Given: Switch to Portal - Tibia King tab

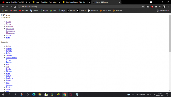Looking at the screenshot, I should click(46, 2).
